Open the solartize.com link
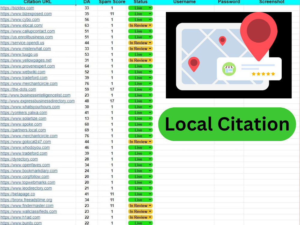 [x=23, y=118]
